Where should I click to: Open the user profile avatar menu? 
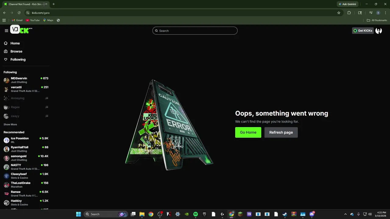pos(379,31)
